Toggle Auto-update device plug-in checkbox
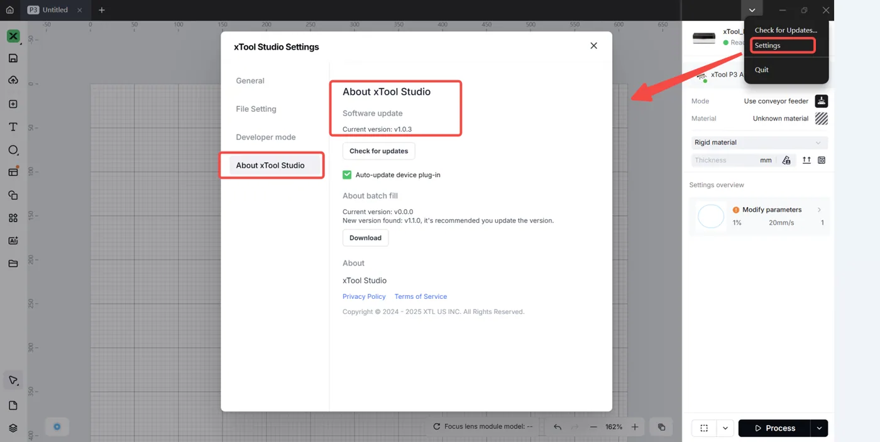Viewport: 880px width, 442px height. [x=347, y=175]
